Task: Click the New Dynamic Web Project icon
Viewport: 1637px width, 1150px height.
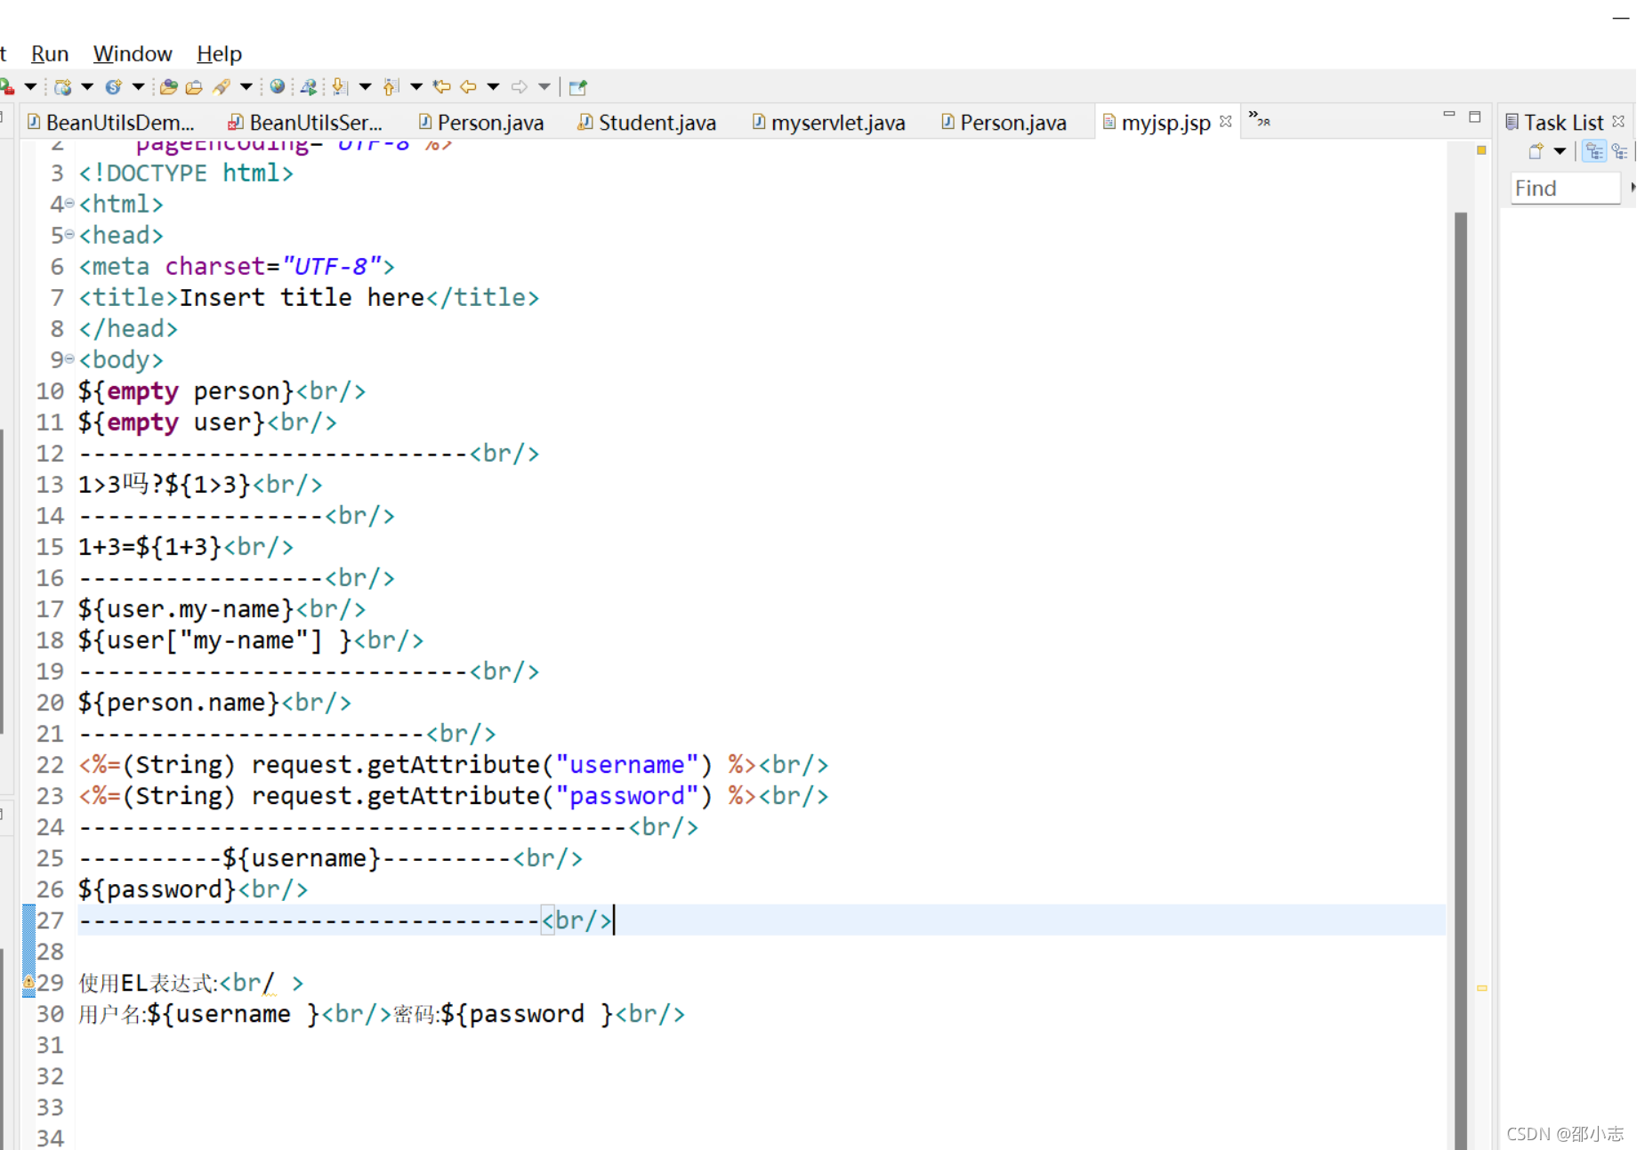Action: (x=63, y=87)
